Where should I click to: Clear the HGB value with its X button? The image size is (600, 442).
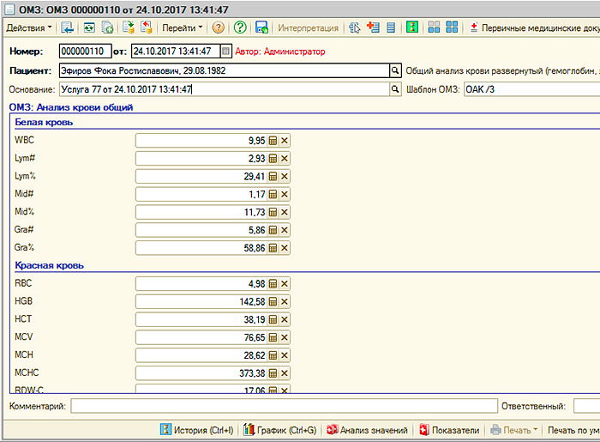(x=285, y=301)
